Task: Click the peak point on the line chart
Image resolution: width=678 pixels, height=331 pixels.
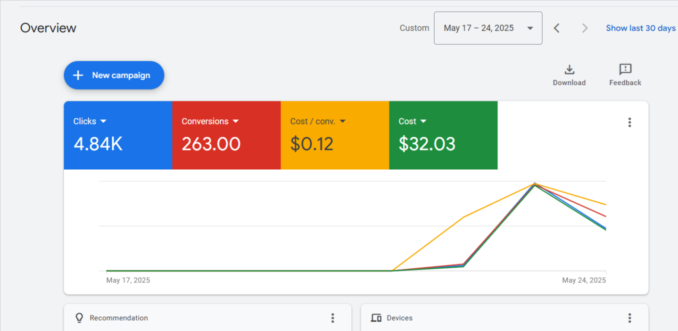Action: [535, 184]
